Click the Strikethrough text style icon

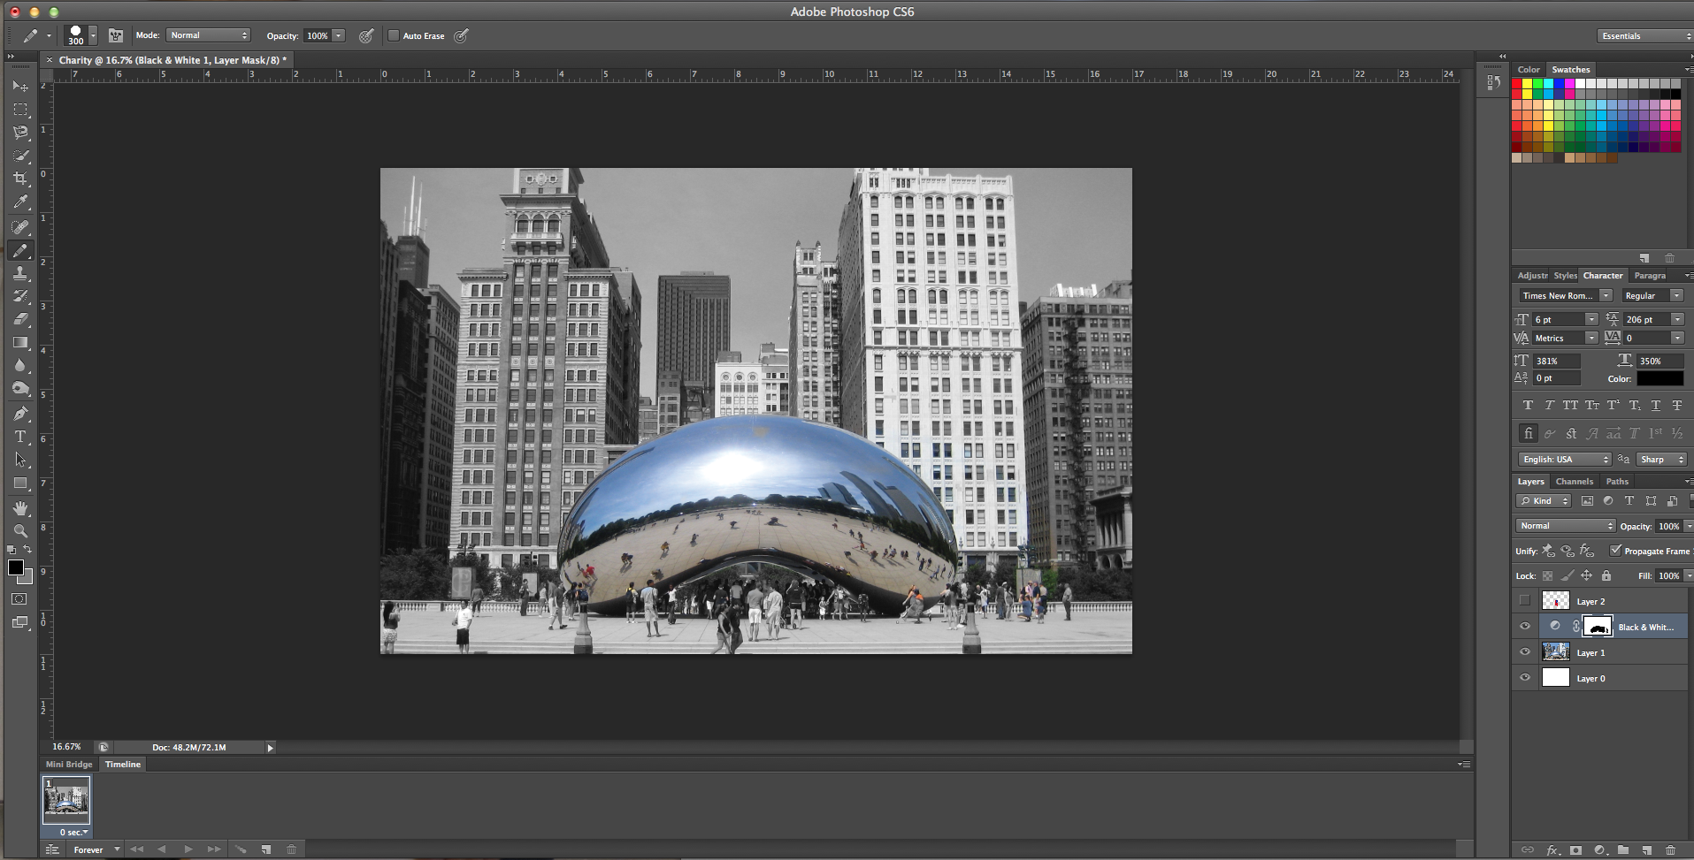pos(1677,405)
